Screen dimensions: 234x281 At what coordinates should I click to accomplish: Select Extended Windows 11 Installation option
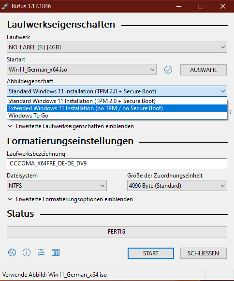pos(117,108)
